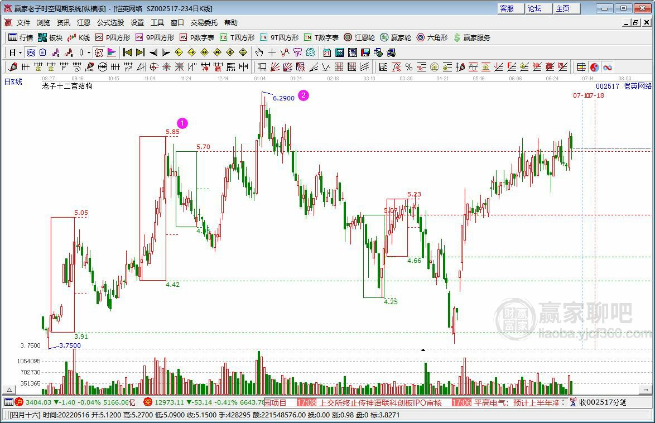655x423 pixels.
Task: Click the 日K线 chart label
Action: pos(13,82)
